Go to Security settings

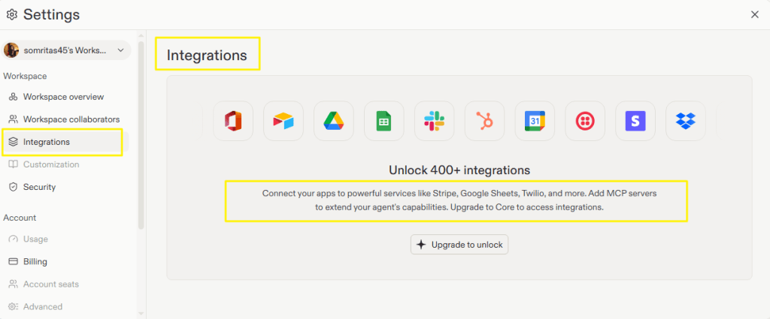click(x=65, y=187)
